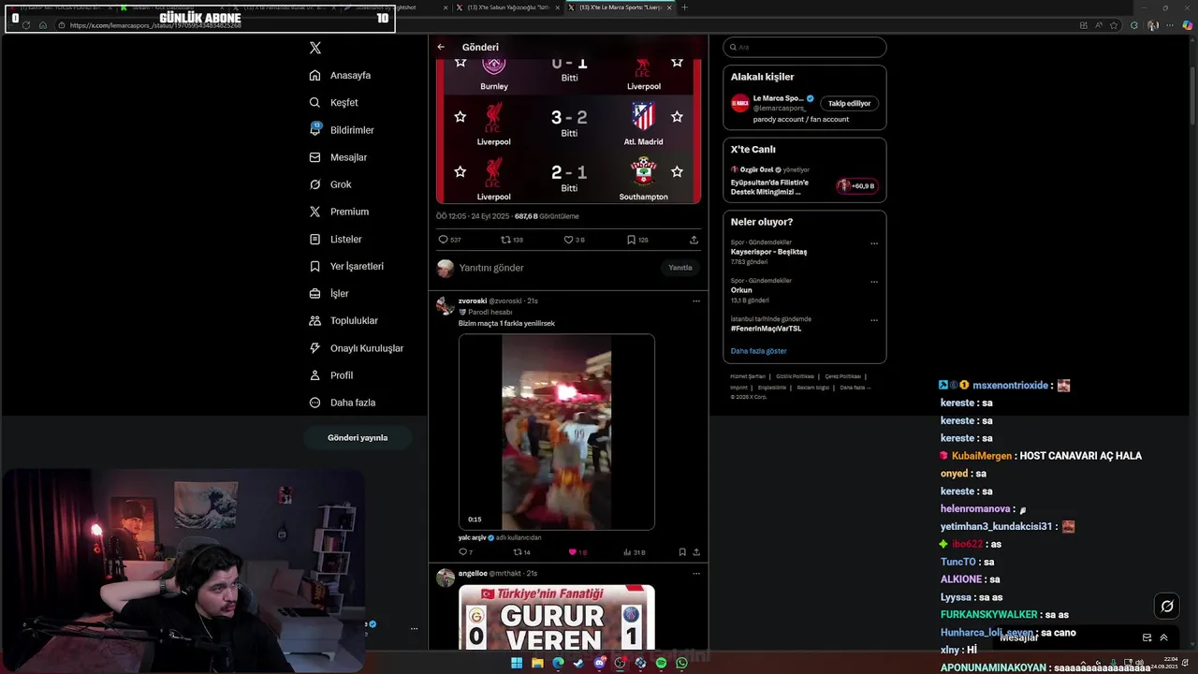Click Windows Start button
The height and width of the screenshot is (674, 1198).
[x=517, y=663]
